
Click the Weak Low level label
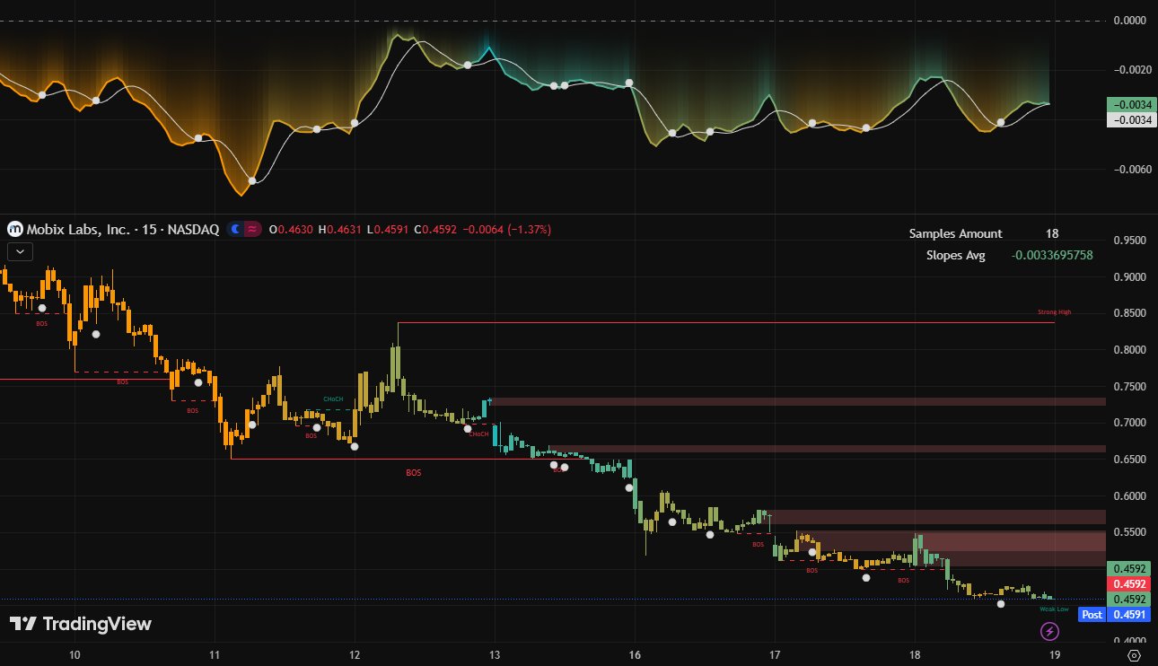point(1054,609)
